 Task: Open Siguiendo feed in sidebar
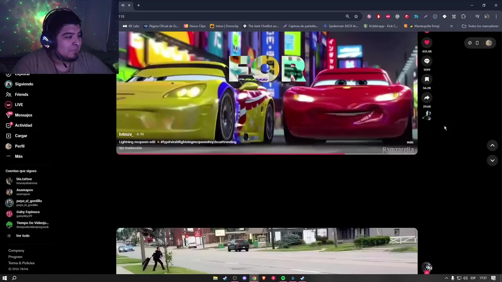19,84
